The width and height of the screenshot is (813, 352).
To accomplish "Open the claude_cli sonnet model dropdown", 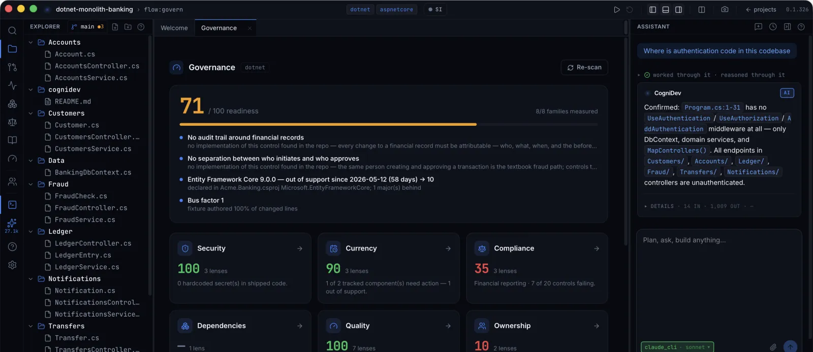I will 677,347.
